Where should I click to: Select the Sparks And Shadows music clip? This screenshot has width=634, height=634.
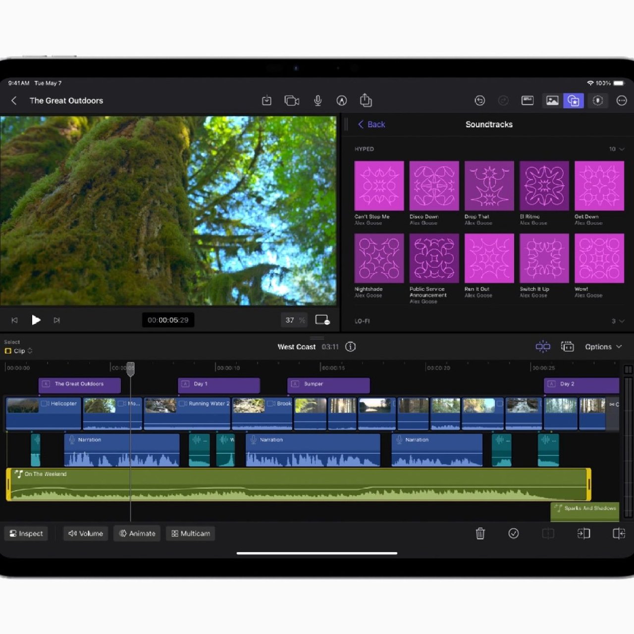tap(585, 512)
